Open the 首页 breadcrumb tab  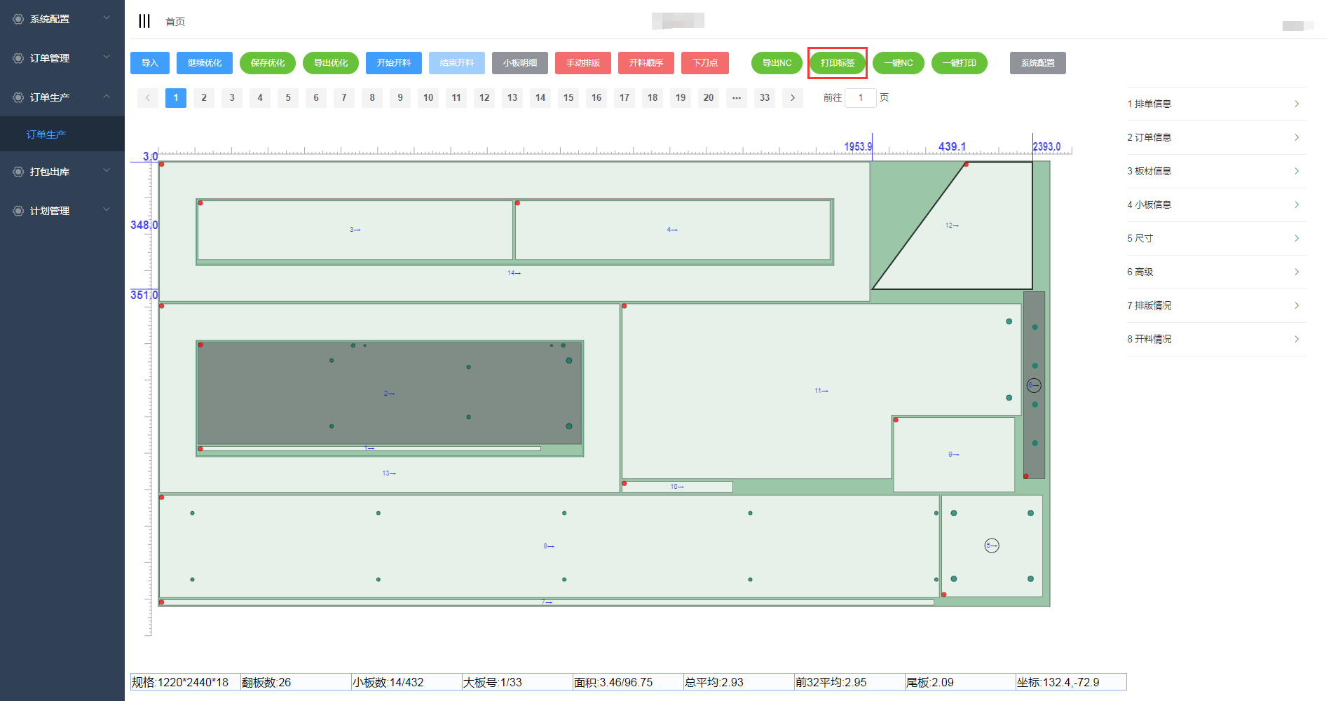175,22
